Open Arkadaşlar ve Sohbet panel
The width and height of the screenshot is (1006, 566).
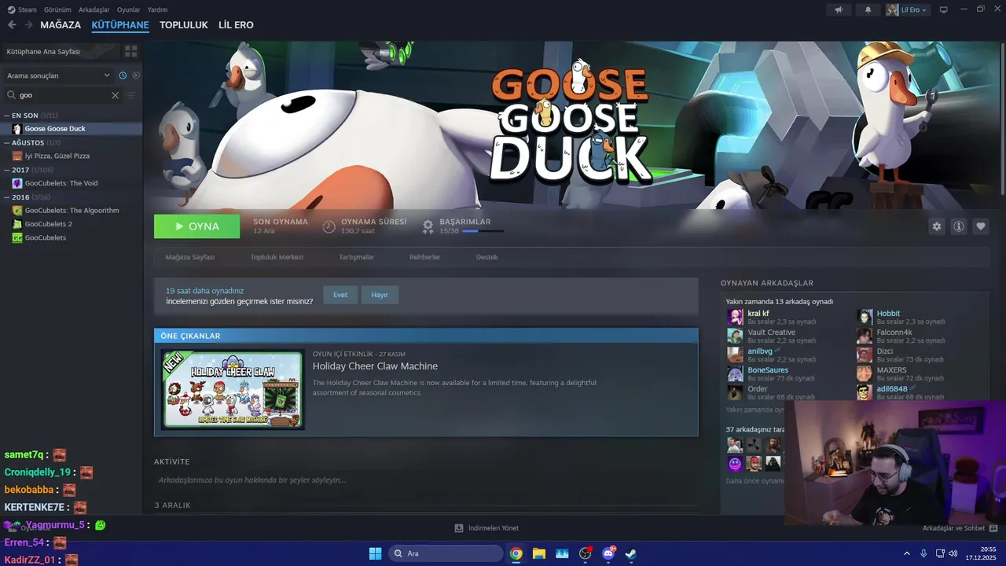[960, 528]
